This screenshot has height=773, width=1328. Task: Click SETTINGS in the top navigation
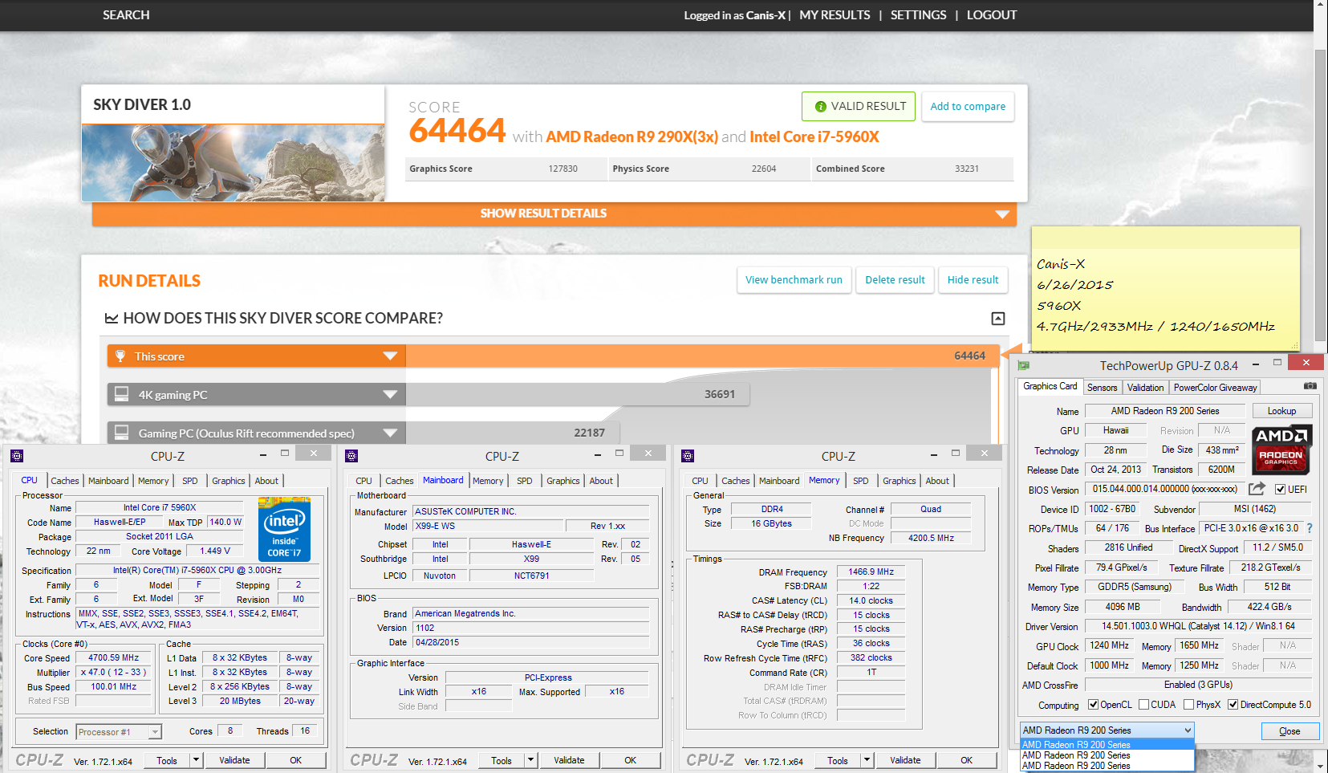(x=918, y=15)
